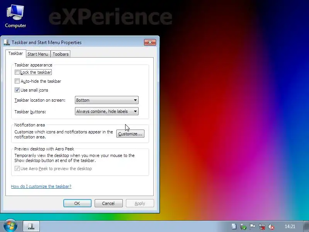The image size is (309, 232).
Task: Click the dialog title bar icon
Action: click(x=7, y=43)
